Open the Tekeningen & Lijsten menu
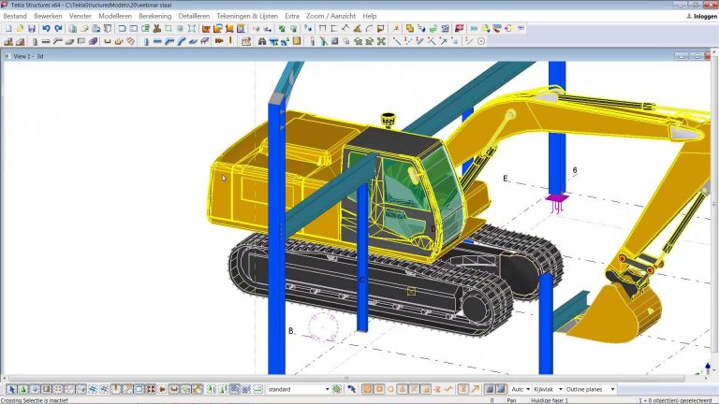 pos(247,16)
